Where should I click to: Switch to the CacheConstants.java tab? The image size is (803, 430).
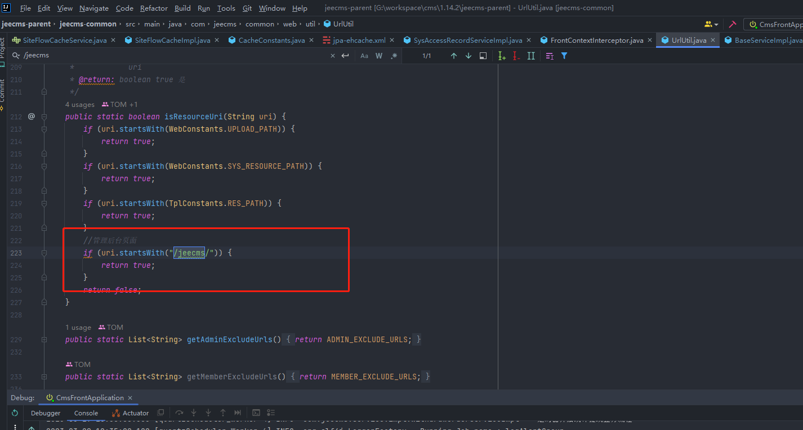[271, 40]
